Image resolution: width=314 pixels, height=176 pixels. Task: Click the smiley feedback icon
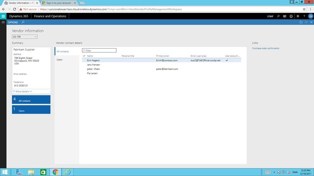click(291, 16)
